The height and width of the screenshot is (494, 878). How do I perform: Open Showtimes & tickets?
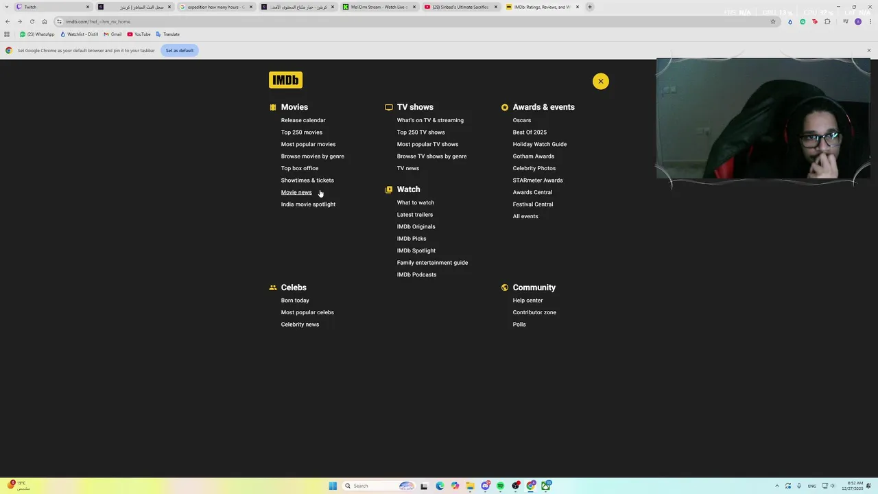pyautogui.click(x=307, y=180)
